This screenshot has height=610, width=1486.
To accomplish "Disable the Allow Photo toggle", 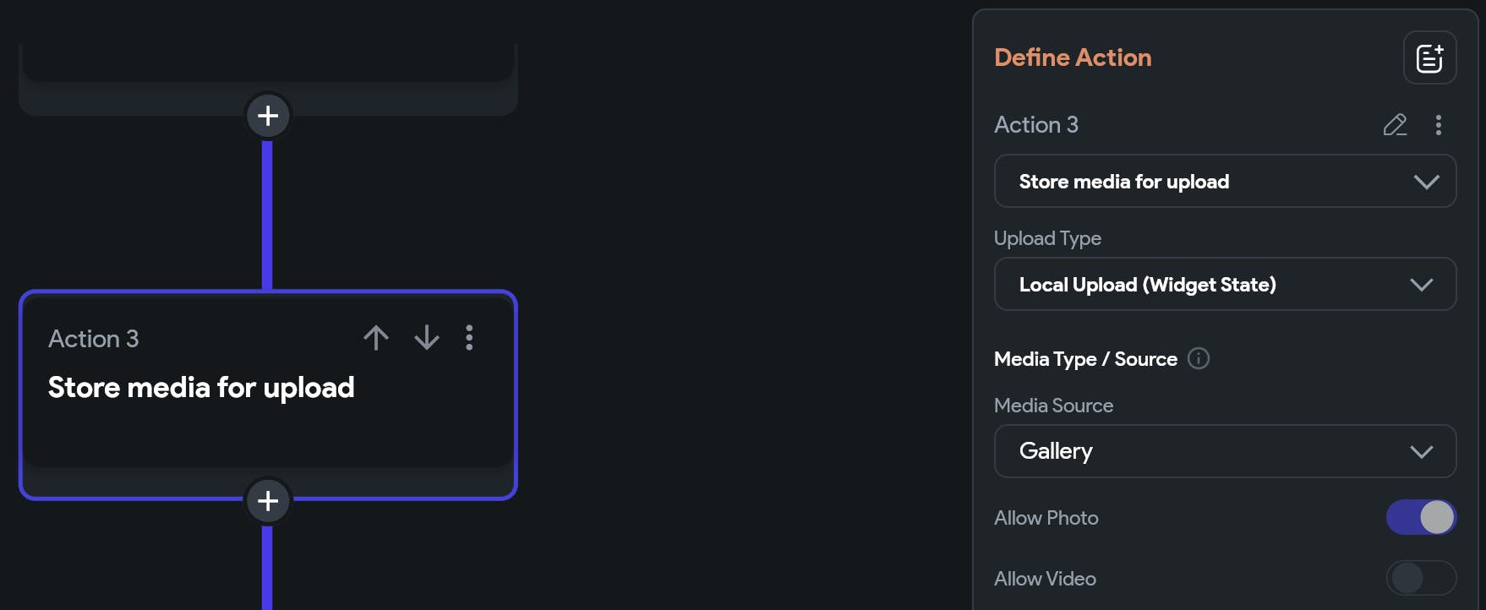I will coord(1421,517).
